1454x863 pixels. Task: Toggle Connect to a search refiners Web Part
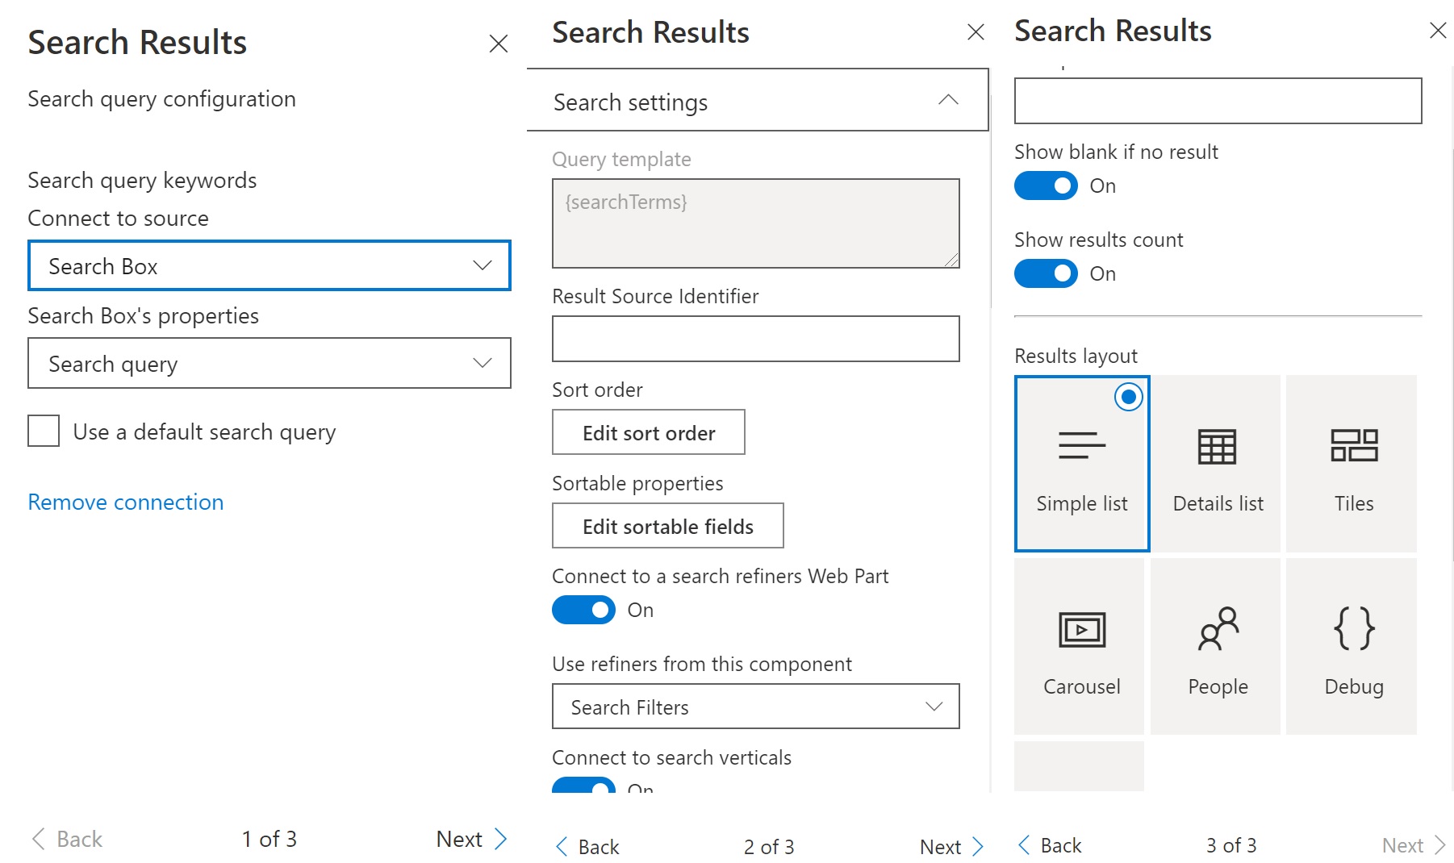pyautogui.click(x=583, y=610)
